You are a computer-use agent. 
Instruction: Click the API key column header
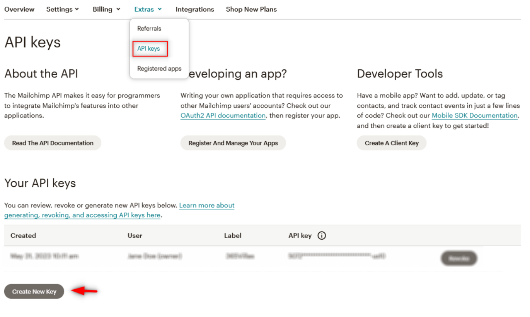click(300, 236)
